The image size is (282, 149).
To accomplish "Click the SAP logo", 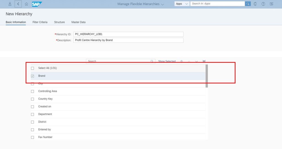I will [x=37, y=4].
